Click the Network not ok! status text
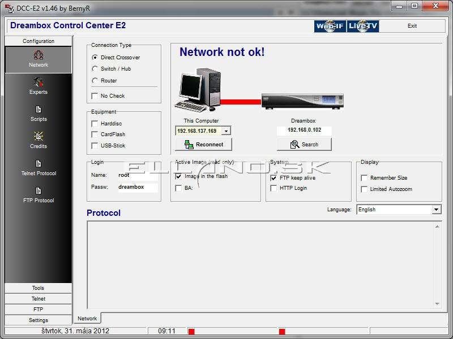The height and width of the screenshot is (339, 453). click(x=222, y=52)
